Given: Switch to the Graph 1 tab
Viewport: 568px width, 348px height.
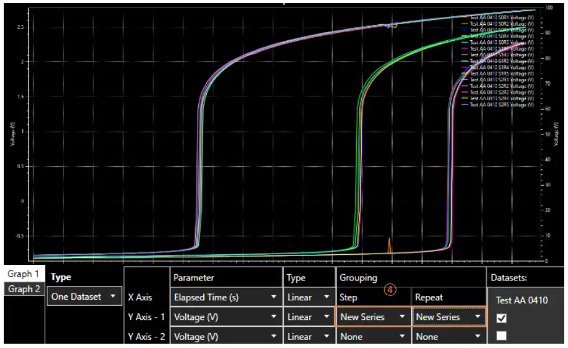Looking at the screenshot, I should [24, 274].
